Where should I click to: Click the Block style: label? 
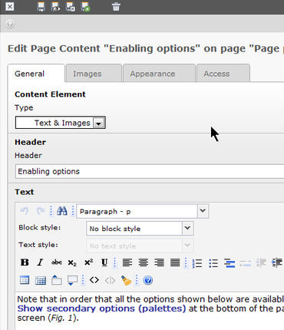pos(40,227)
